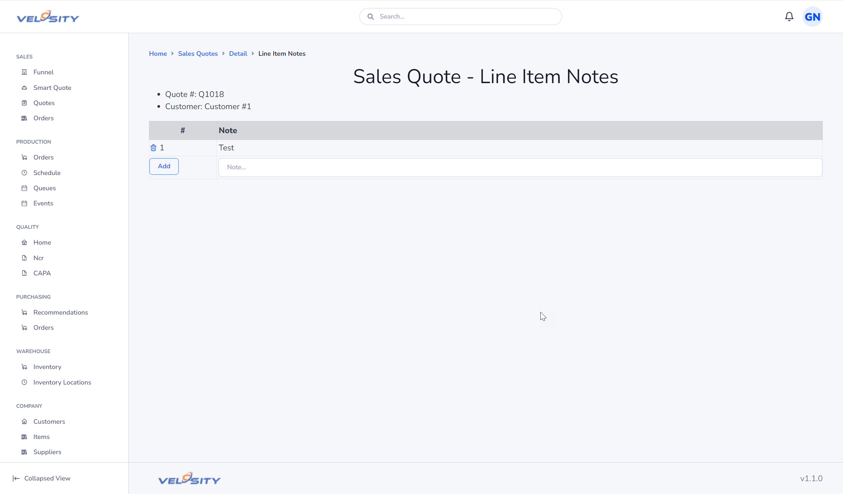Screen dimensions: 843x494
Task: Click the GN user avatar icon
Action: [814, 17]
